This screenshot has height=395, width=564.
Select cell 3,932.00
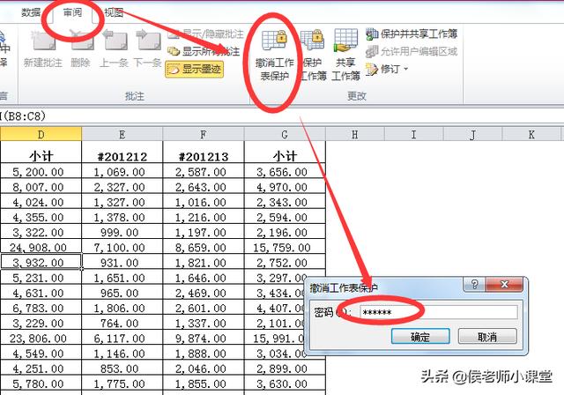(41, 262)
